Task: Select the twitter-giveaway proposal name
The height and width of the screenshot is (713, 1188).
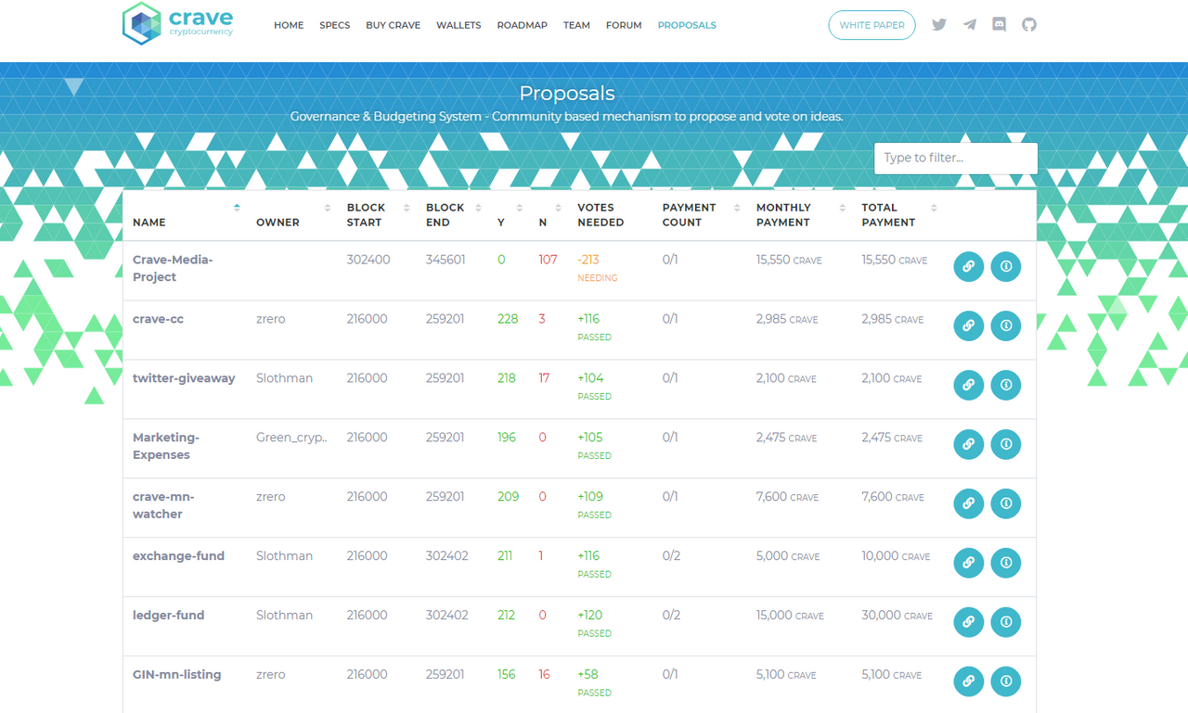Action: [x=184, y=378]
